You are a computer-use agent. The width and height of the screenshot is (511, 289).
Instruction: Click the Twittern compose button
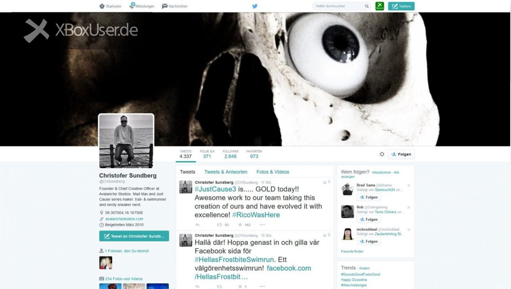pos(401,6)
